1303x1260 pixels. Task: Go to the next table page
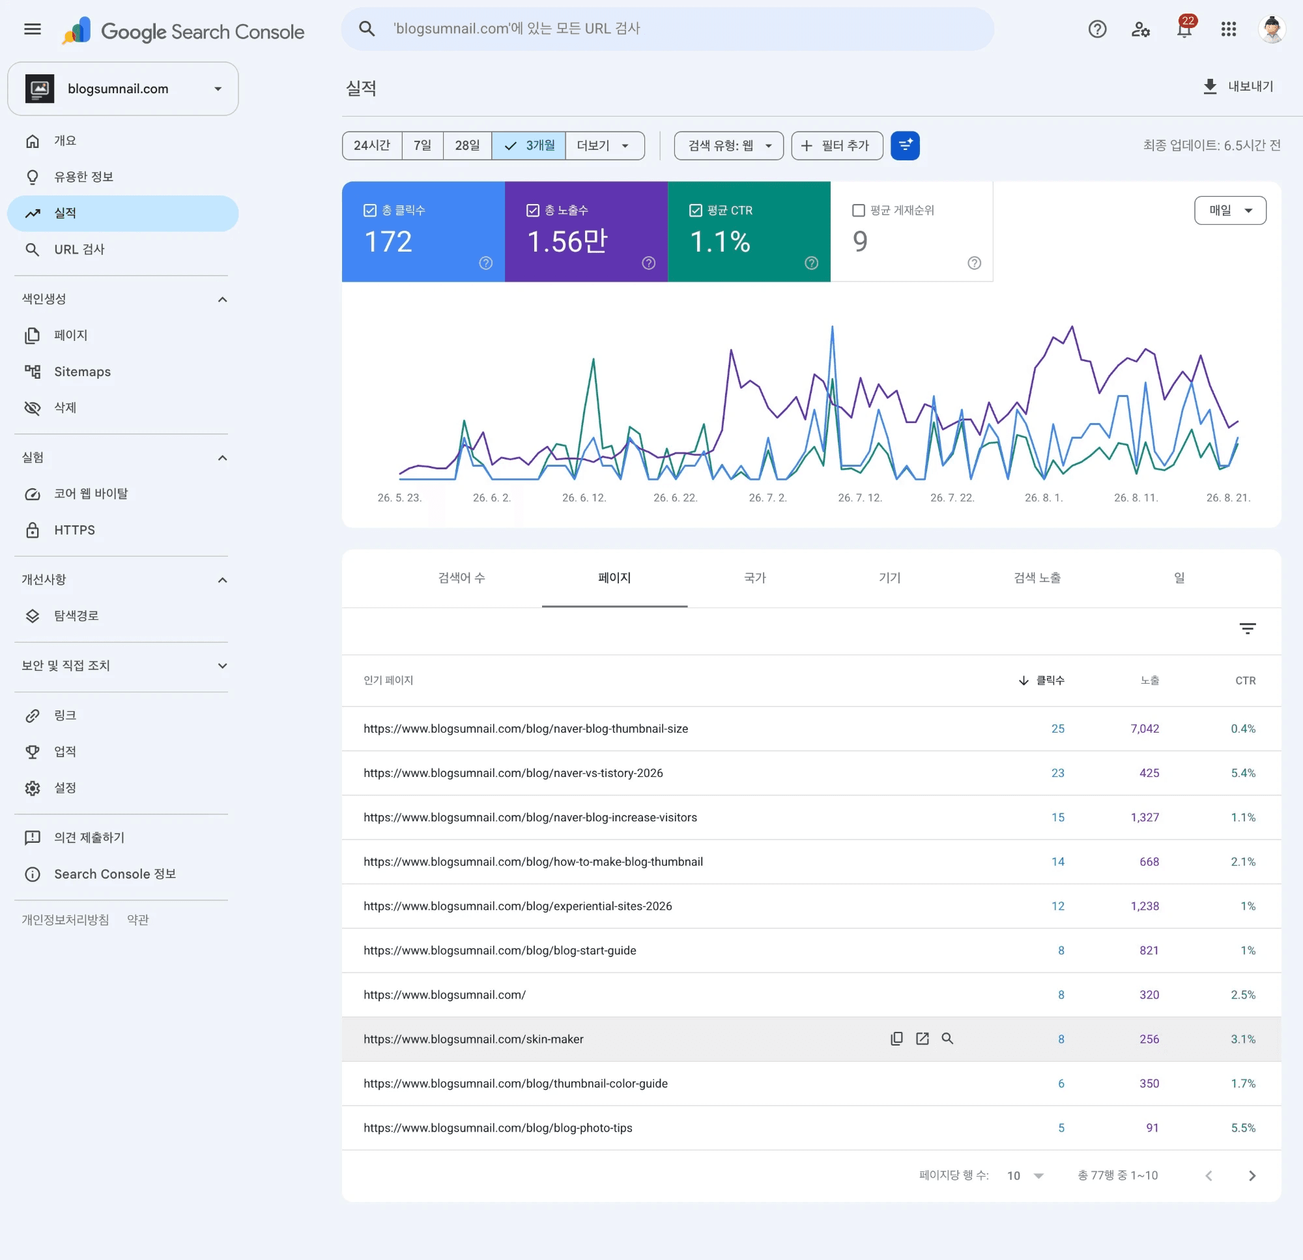[1252, 1175]
